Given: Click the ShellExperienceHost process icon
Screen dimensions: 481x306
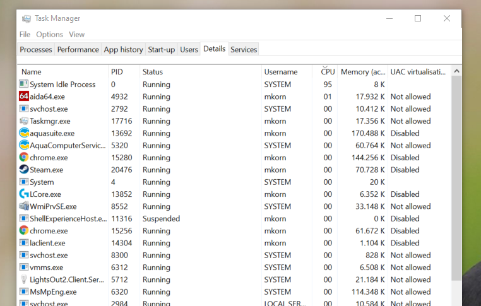Looking at the screenshot, I should tap(23, 218).
